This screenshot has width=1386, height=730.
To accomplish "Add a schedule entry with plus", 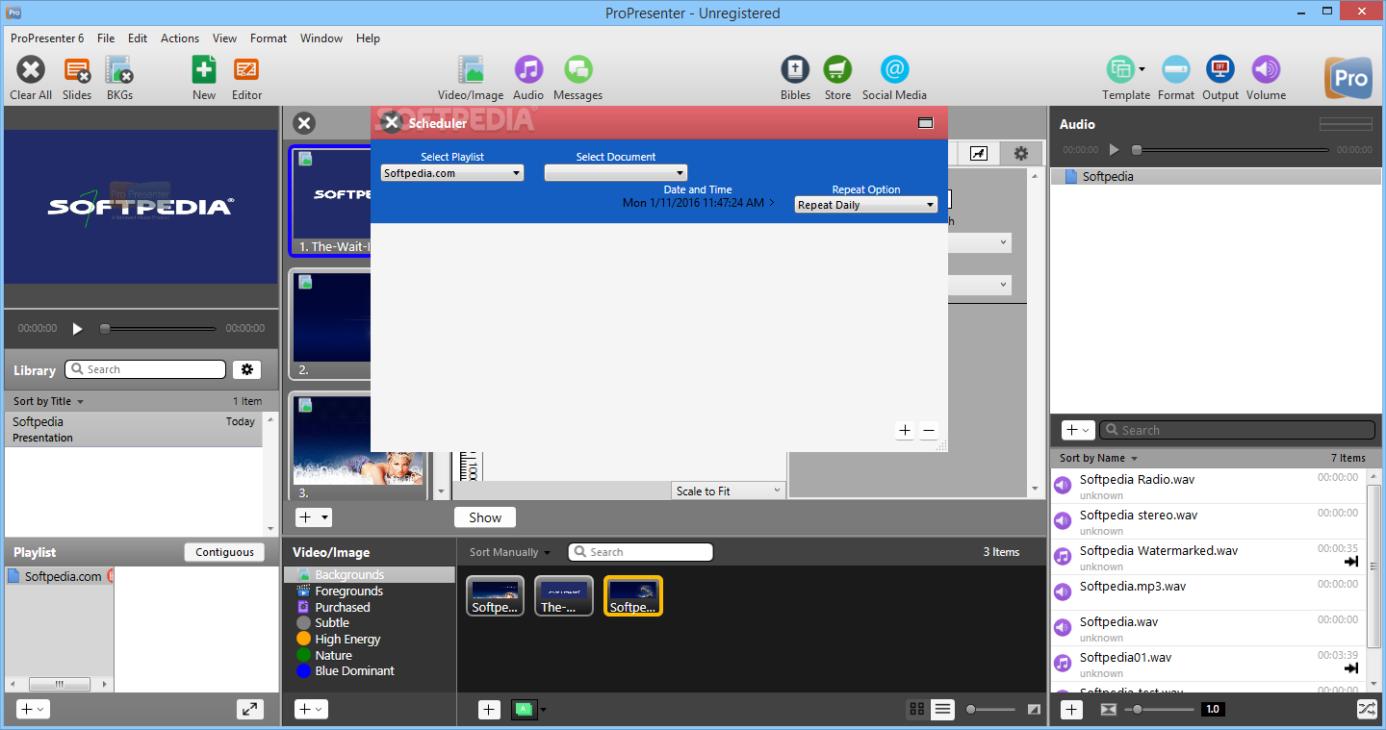I will [x=905, y=431].
